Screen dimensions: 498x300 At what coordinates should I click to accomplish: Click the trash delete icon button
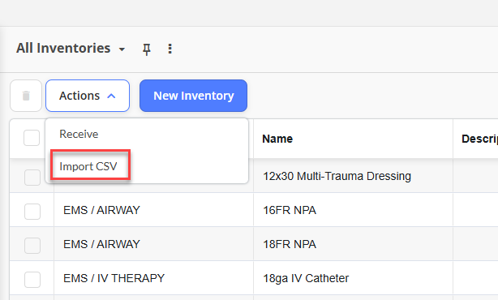[26, 96]
